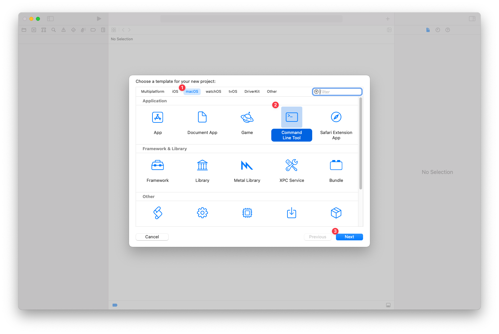This screenshot has height=334, width=499.
Task: Open the Source Control navigator
Action: [34, 30]
